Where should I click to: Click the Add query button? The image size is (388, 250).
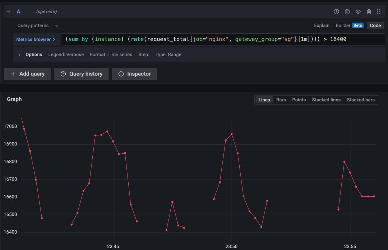pos(27,74)
